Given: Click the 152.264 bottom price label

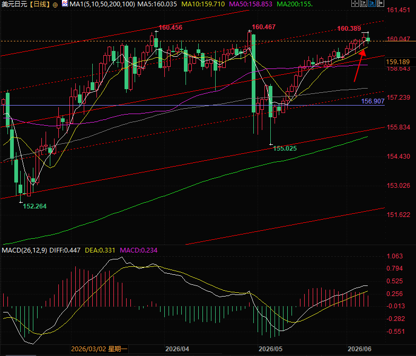Looking at the screenshot, I should (x=34, y=206).
